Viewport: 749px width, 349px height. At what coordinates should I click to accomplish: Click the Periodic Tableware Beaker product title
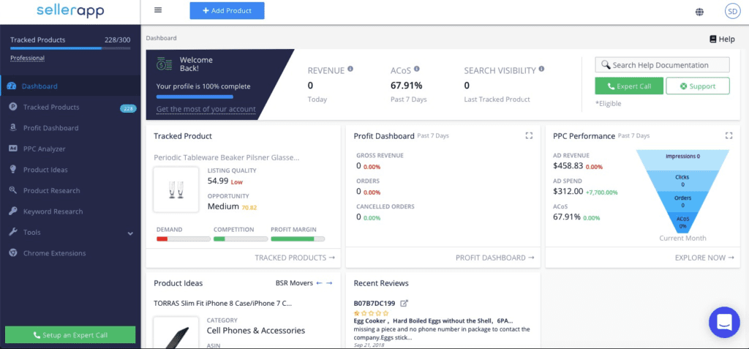(227, 157)
